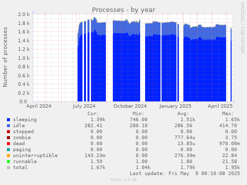This screenshot has height=185, width=247.
Task: Click runnable minimum value 1.00
Action: click(142, 162)
